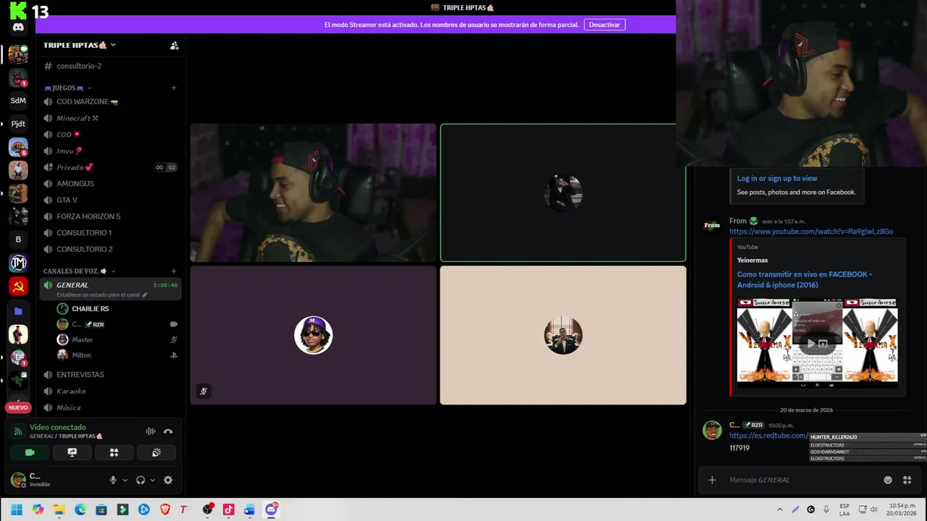Open apps icon in message box
Viewport: 927px width, 521px height.
(907, 480)
